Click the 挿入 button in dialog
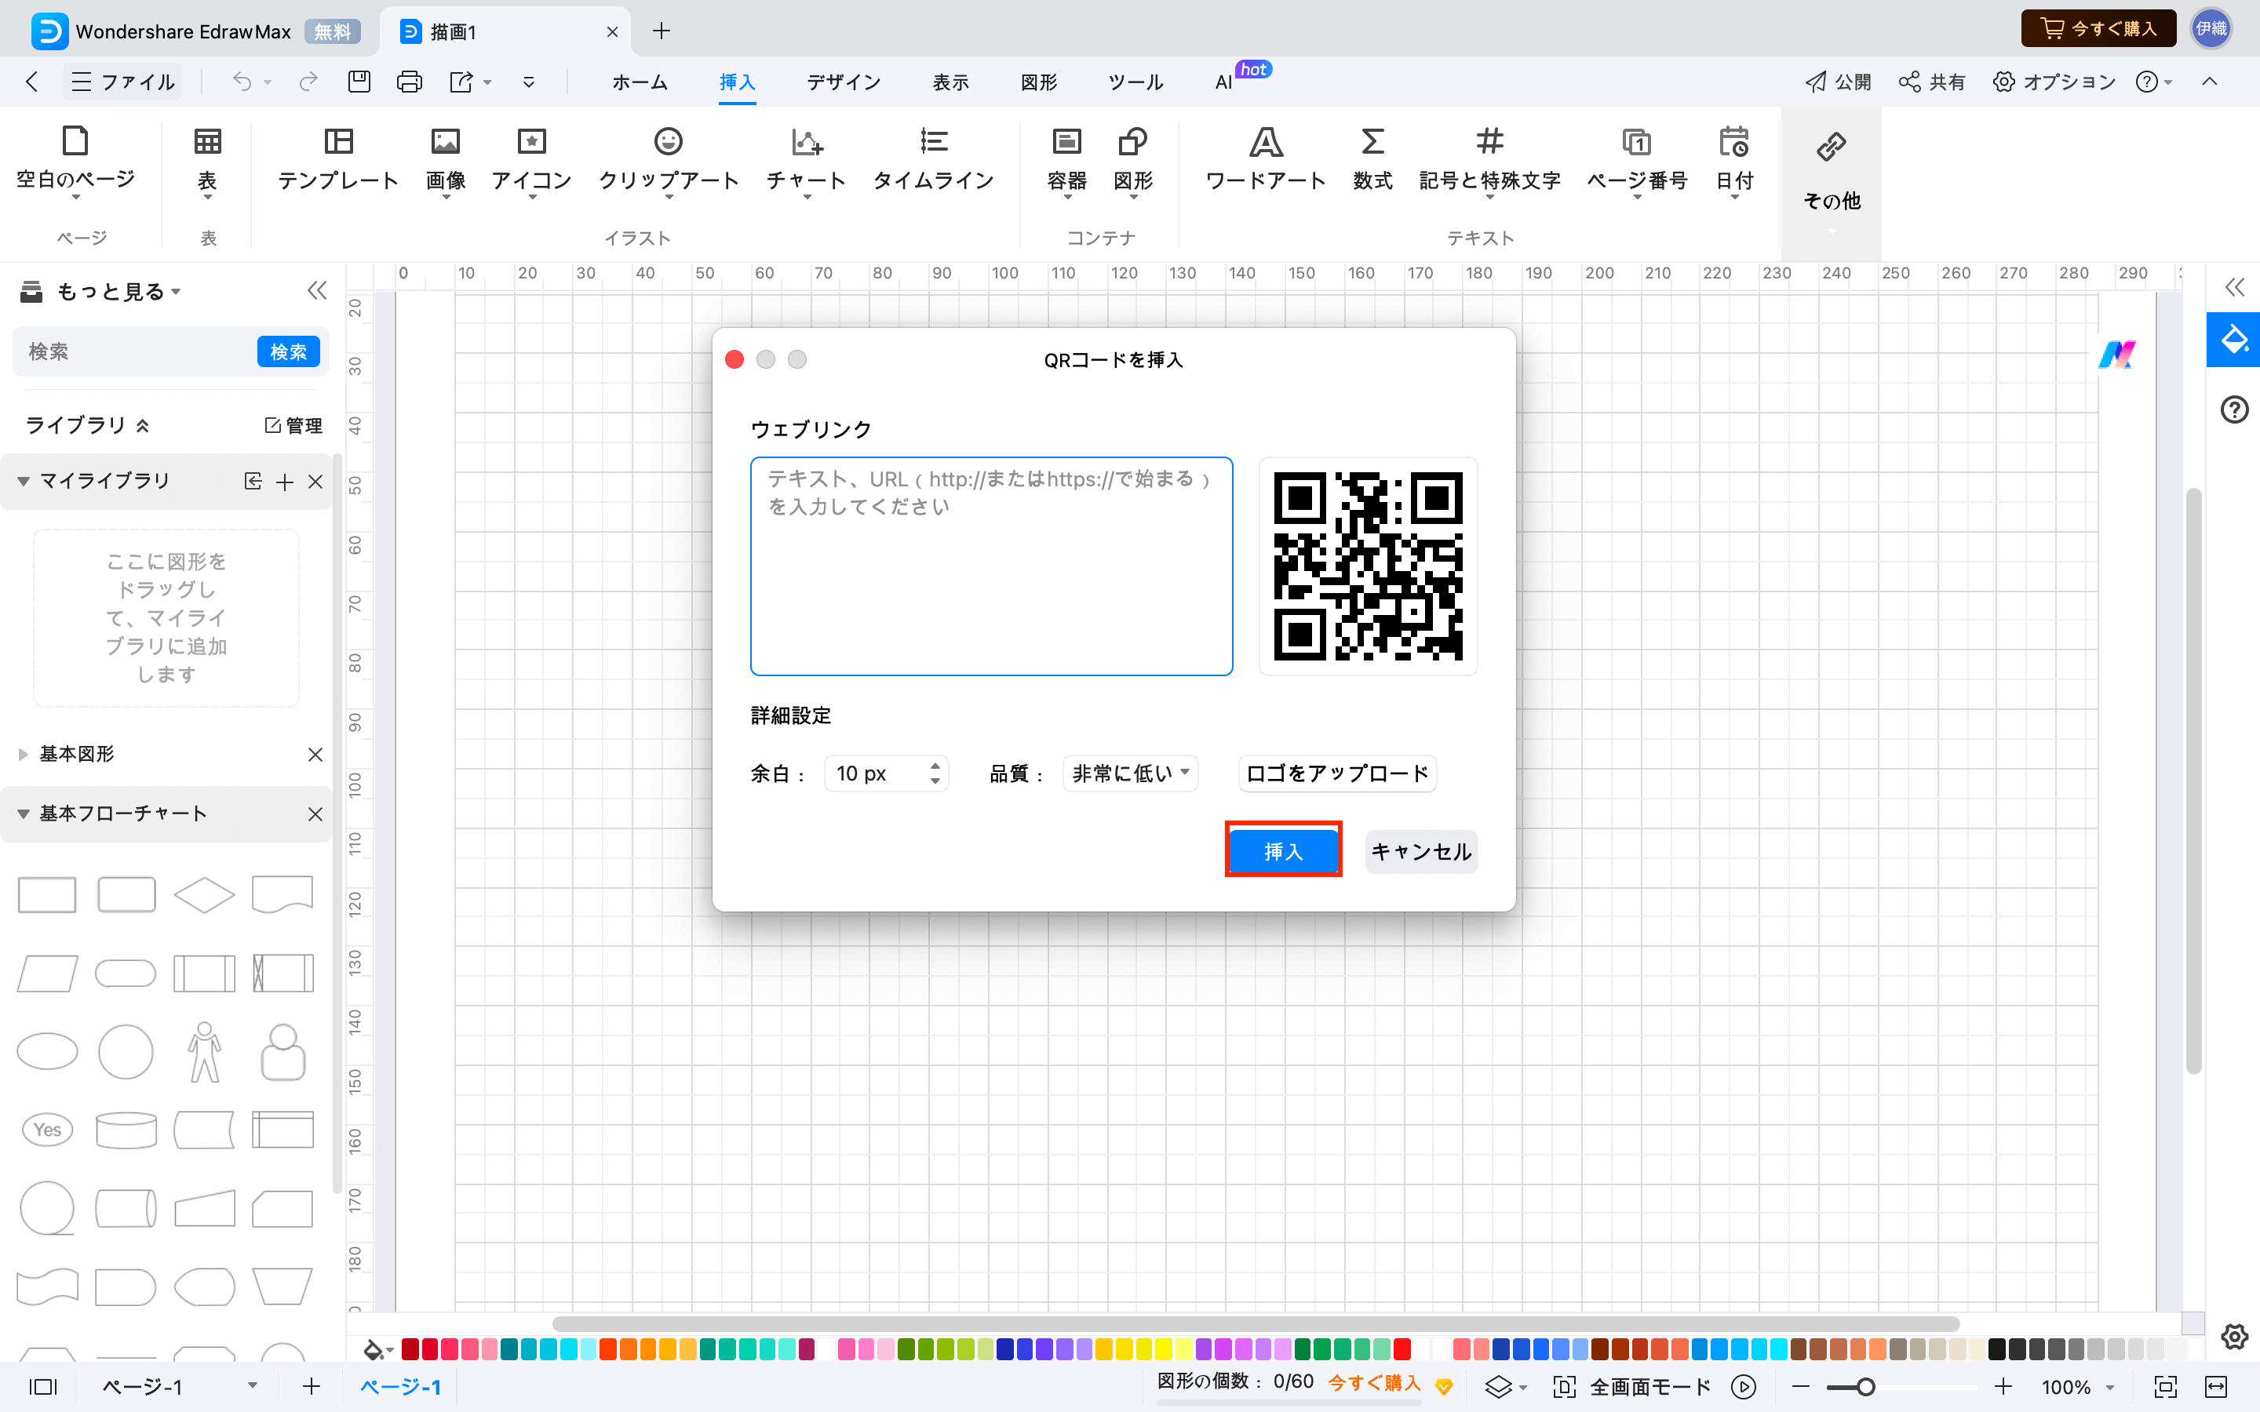This screenshot has width=2260, height=1412. point(1283,851)
